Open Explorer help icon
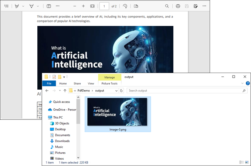This screenshot has width=251, height=166. 248,83
